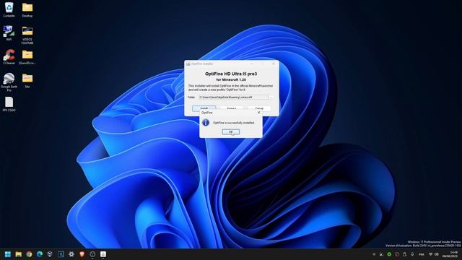Click the red circular tray icon
Viewport: 462px width, 260px height.
pos(397,254)
